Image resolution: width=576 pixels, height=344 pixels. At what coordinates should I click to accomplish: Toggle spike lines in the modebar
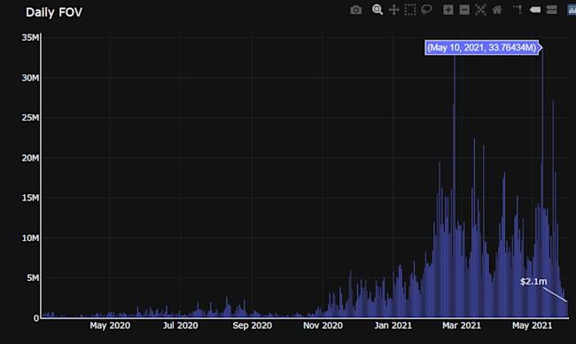pos(518,10)
